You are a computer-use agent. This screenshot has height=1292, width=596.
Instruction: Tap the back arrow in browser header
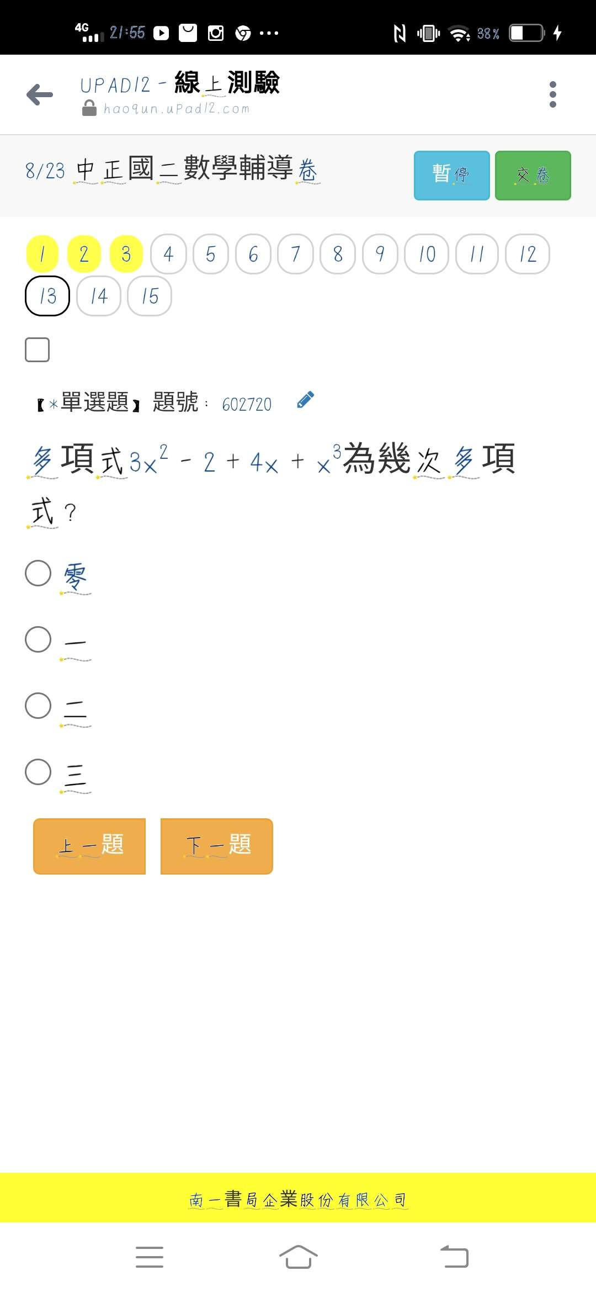pyautogui.click(x=40, y=95)
